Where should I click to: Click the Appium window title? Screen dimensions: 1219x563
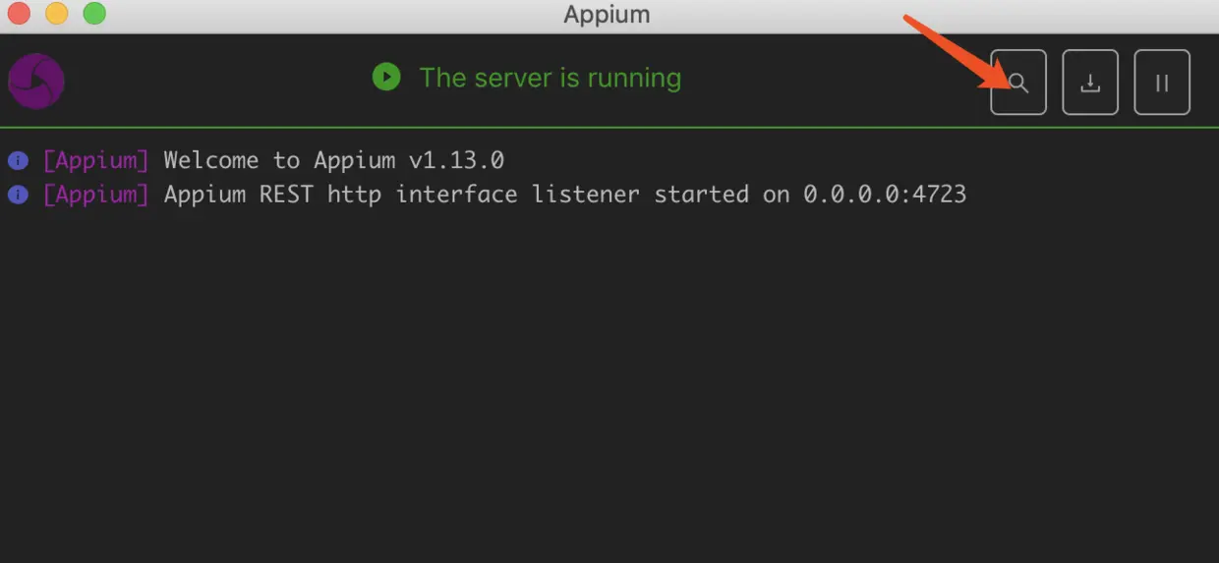[x=607, y=15]
